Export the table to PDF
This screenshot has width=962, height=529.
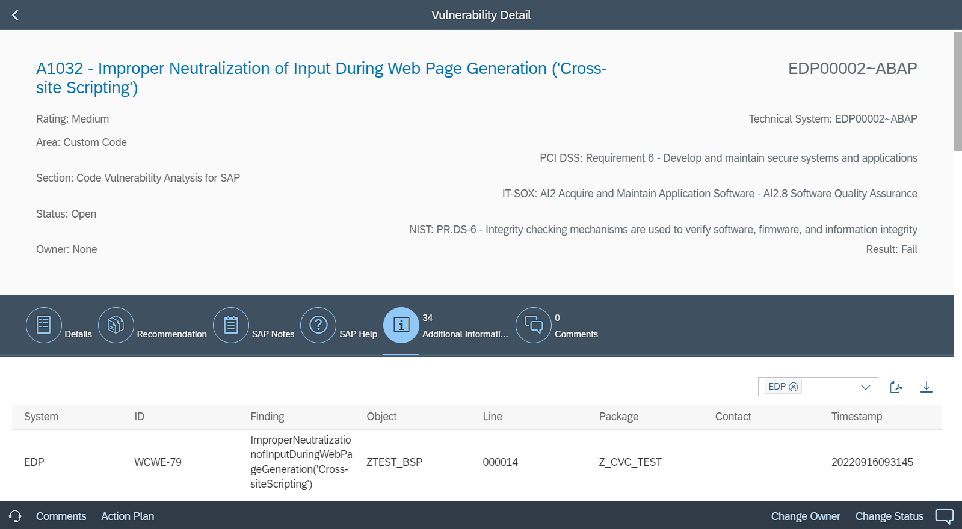896,387
